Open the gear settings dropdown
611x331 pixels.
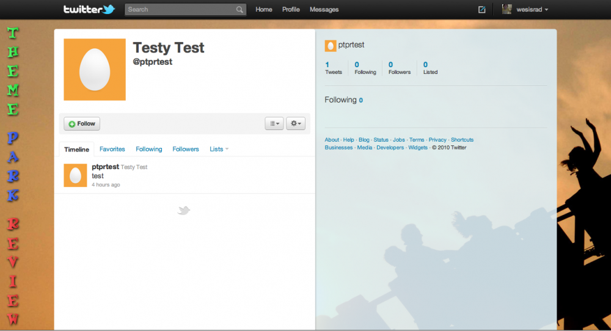(x=296, y=123)
